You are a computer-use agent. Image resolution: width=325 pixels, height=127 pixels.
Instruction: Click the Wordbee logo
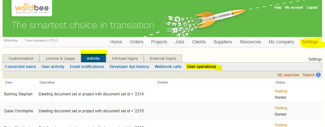coord(32,8)
